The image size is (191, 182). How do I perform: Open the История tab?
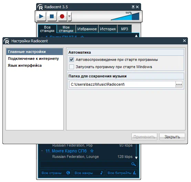[108, 29]
